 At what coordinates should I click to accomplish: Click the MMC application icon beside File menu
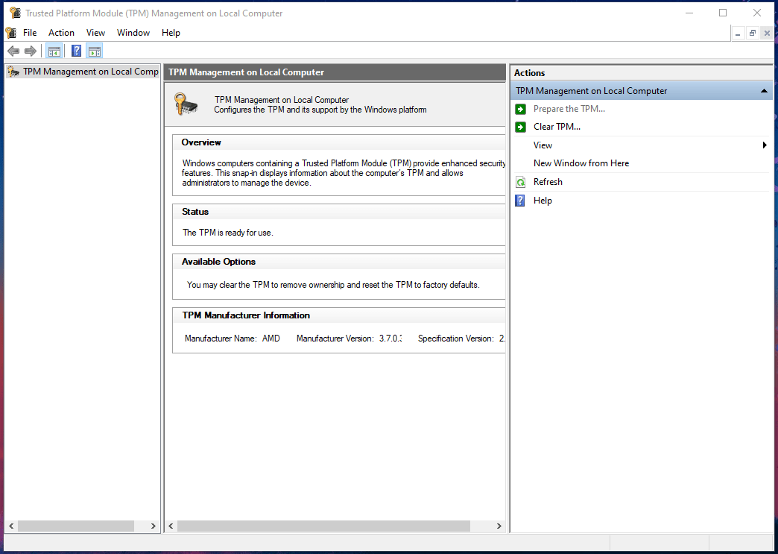coord(10,32)
